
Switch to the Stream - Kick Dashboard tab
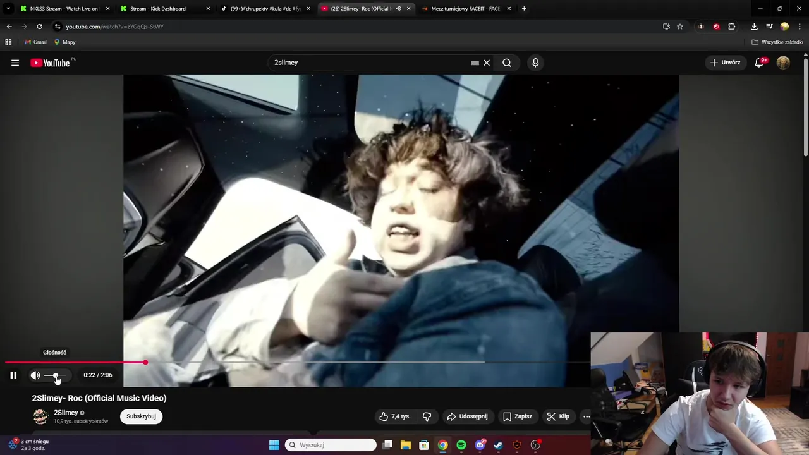tap(164, 9)
